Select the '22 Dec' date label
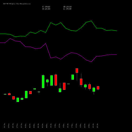The image size is (132, 132). point(85,125)
